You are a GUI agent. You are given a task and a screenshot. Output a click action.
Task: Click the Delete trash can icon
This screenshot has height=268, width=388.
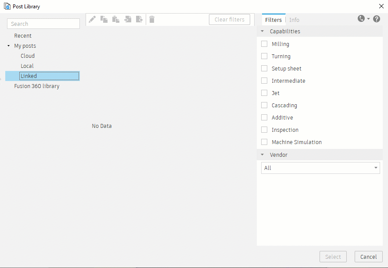(152, 19)
